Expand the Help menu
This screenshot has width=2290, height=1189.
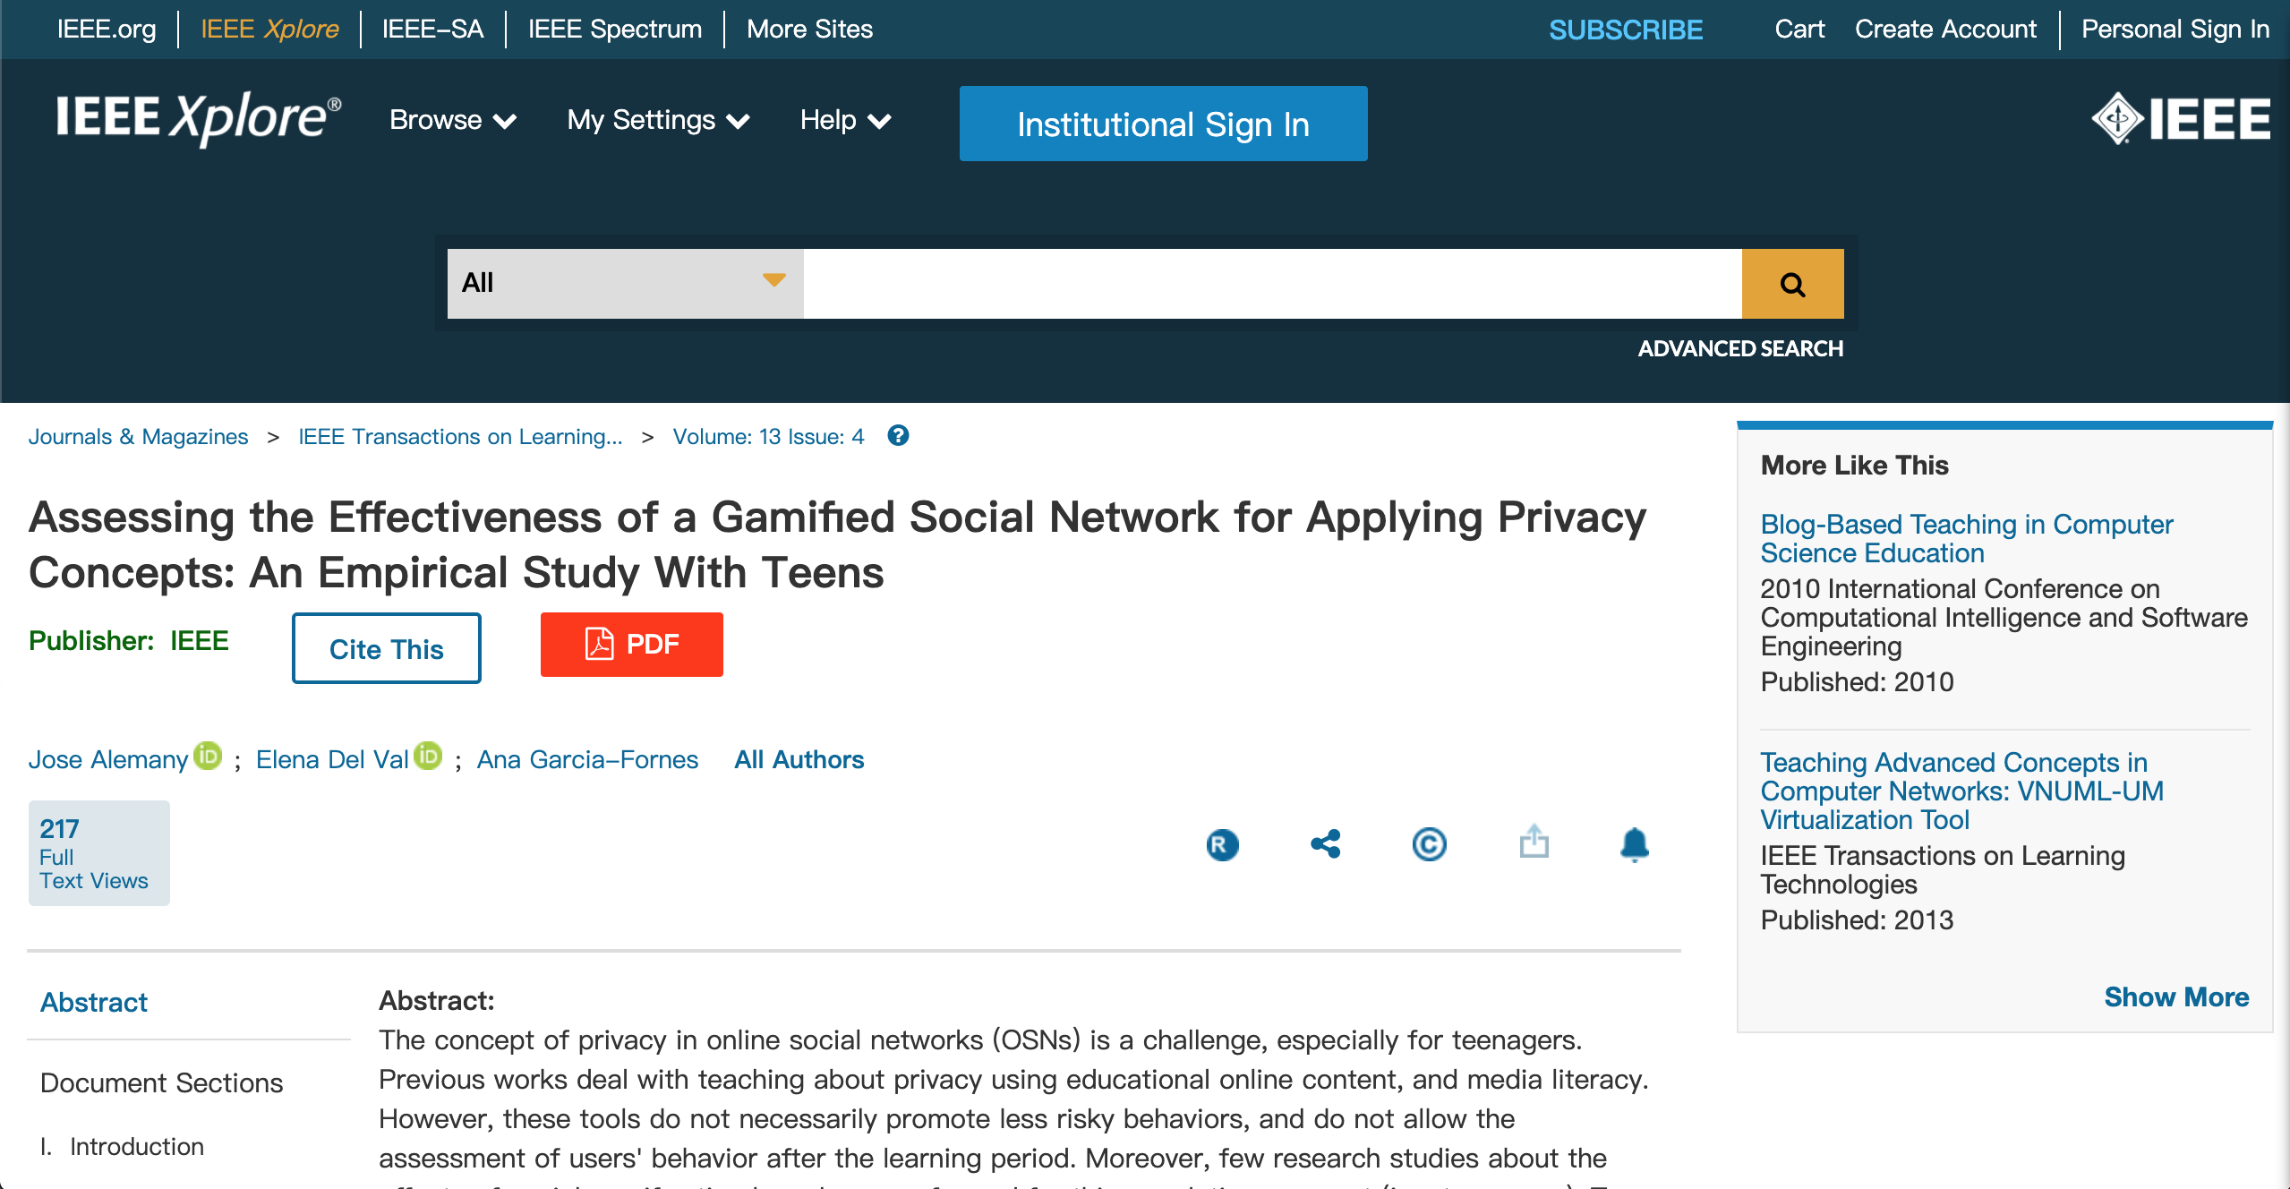tap(845, 120)
